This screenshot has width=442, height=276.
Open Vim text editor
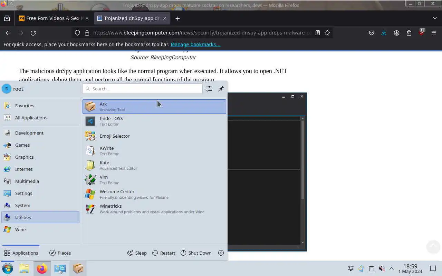(154, 180)
